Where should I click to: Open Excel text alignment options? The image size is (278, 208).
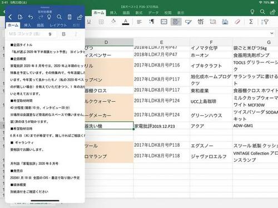pos(139,22)
